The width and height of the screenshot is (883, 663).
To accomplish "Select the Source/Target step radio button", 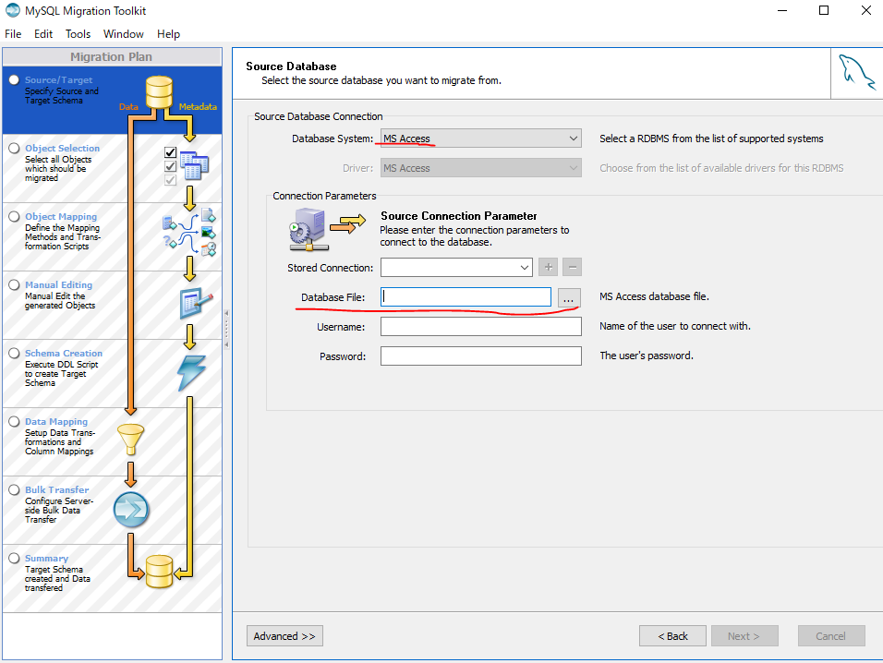I will 14,80.
